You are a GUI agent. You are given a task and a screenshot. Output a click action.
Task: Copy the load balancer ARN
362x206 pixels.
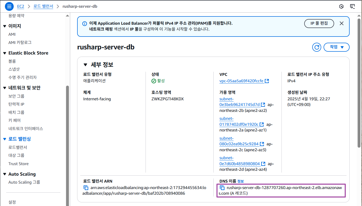pyautogui.click(x=86, y=188)
